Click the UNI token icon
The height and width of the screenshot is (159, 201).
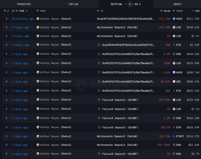pos(174,82)
